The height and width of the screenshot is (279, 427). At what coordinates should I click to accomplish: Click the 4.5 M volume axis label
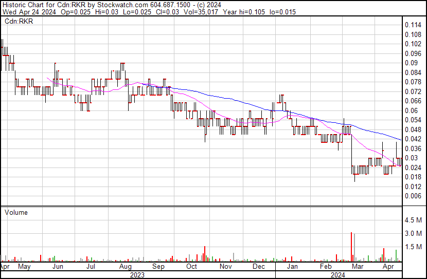tap(413, 220)
